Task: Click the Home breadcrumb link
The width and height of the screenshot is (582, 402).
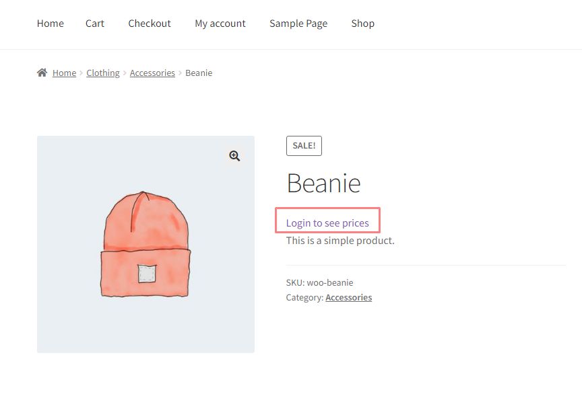Action: pos(64,73)
